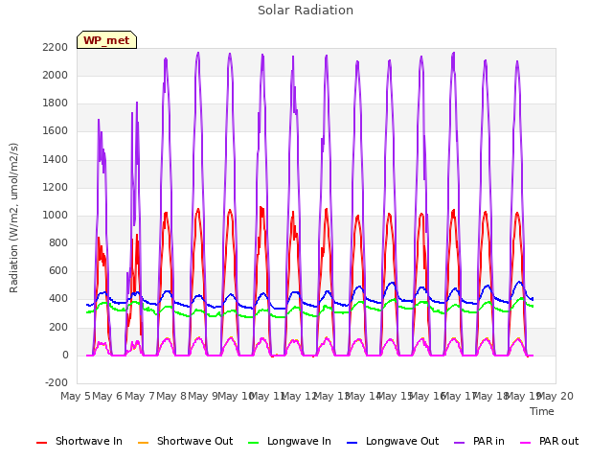This screenshot has height=460, width=613.
Task: Click the WP_met label box
Action: tap(106, 40)
